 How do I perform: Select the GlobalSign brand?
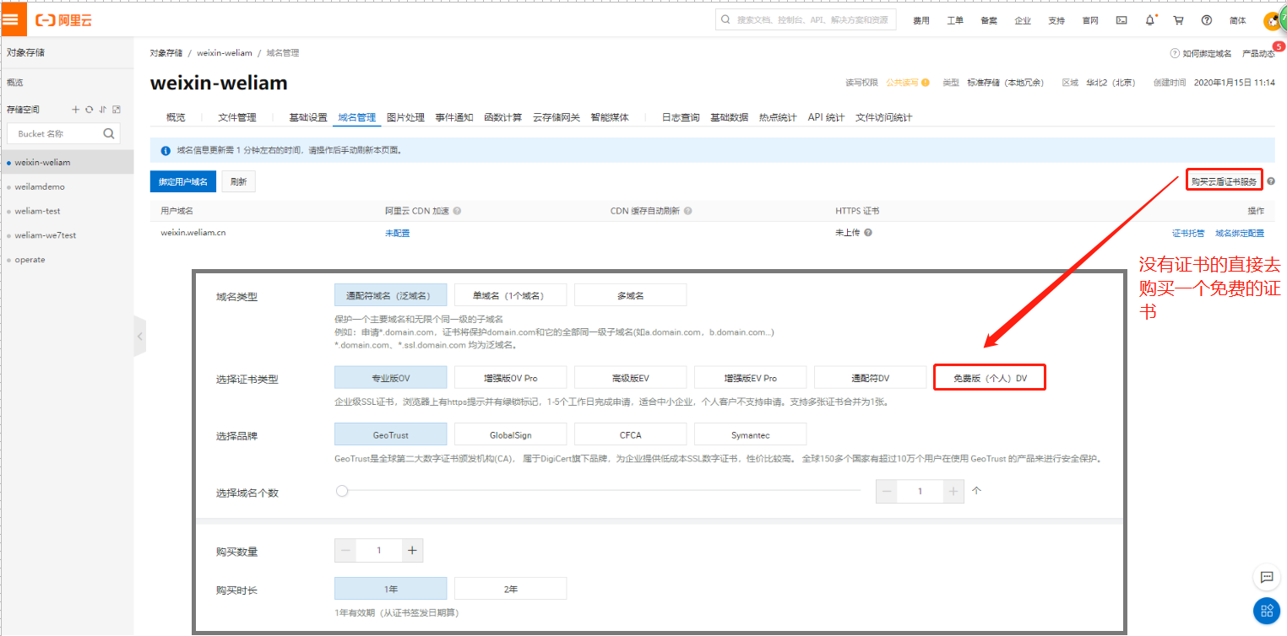(510, 434)
